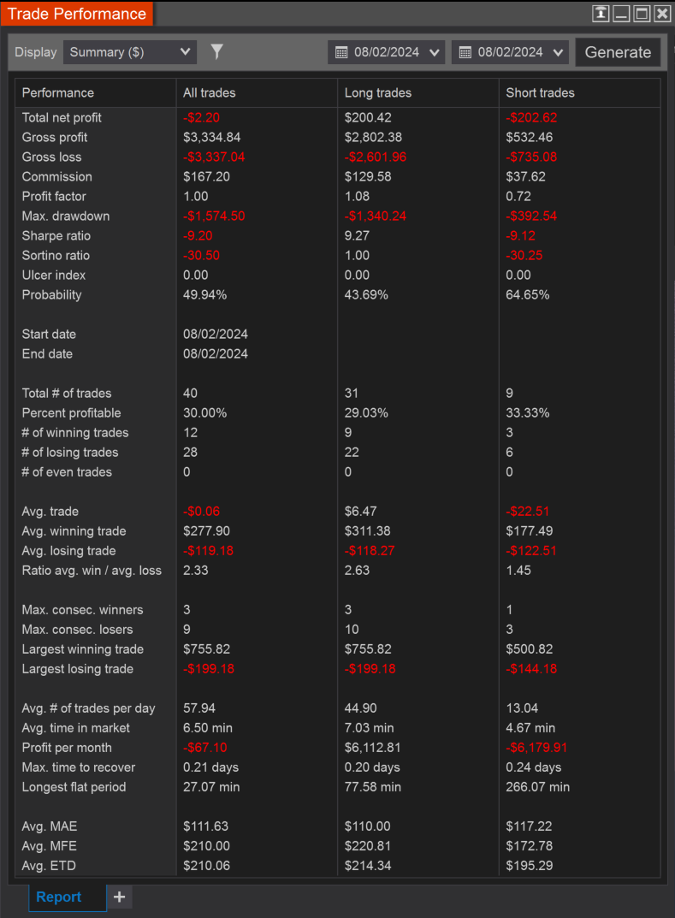
Task: Open the filter funnel icon
Action: (x=216, y=52)
